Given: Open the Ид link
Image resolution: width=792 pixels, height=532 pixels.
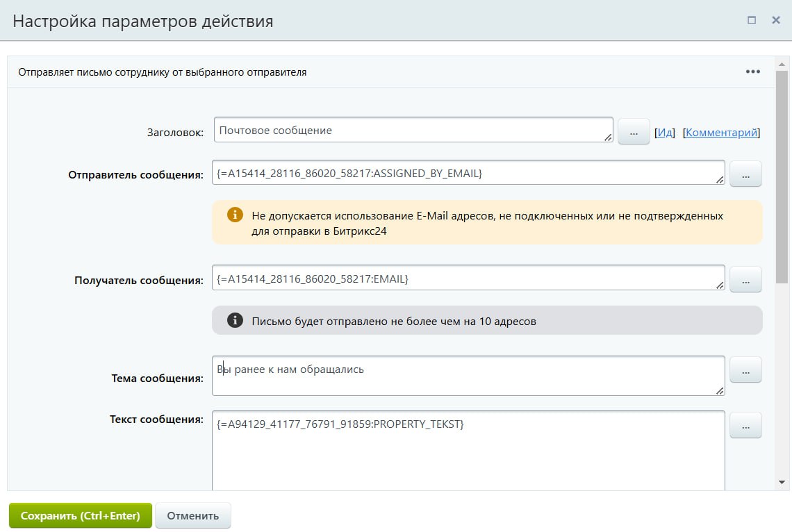Looking at the screenshot, I should pyautogui.click(x=665, y=132).
